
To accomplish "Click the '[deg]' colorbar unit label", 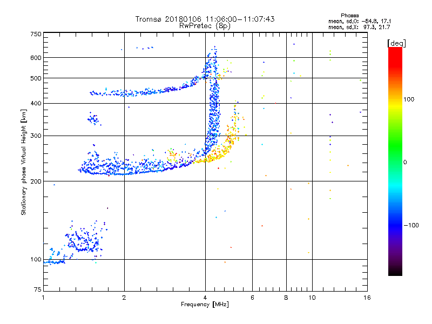I will [x=396, y=43].
